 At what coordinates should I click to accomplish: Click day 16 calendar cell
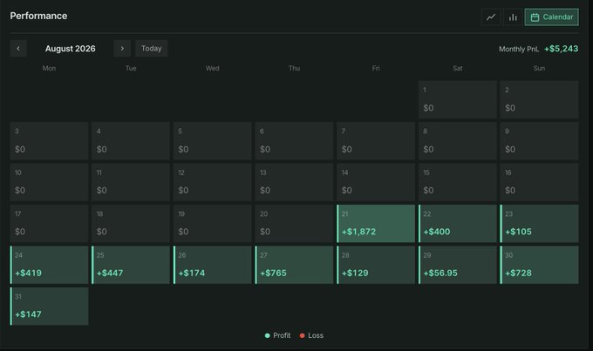pyautogui.click(x=539, y=182)
